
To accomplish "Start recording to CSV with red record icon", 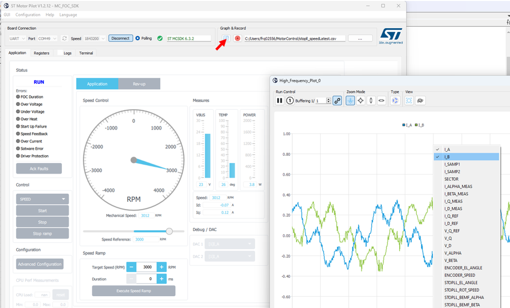I will (237, 38).
